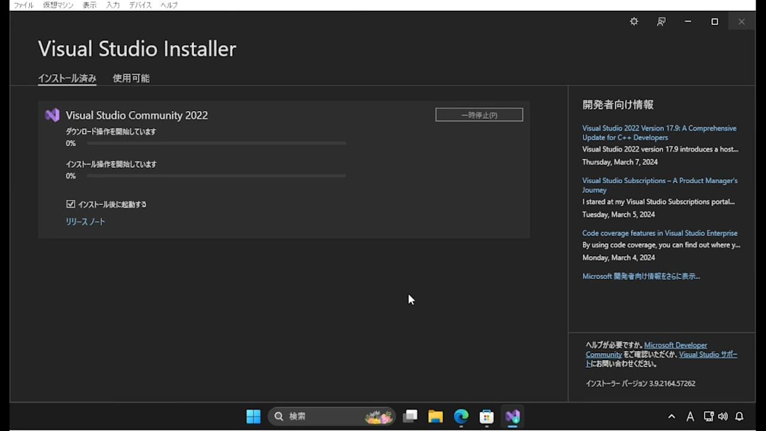Uncheck インストール後に起動する option
Viewport: 766px width, 431px height.
[x=71, y=204]
